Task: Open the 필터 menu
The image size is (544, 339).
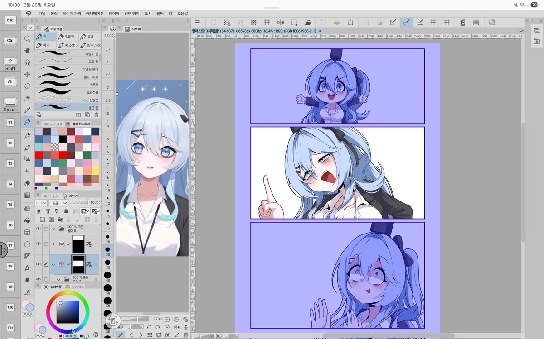Action: point(160,14)
